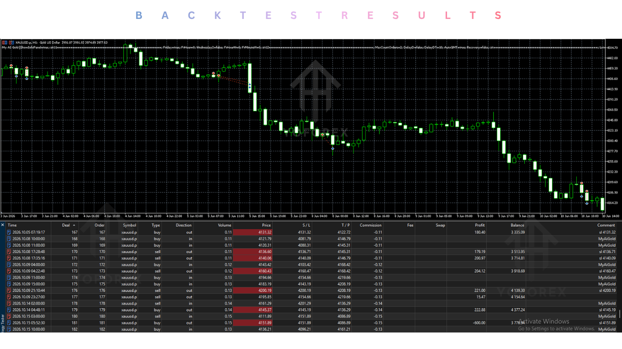
Task: Click the buy deal icon for deal 172
Action: (9, 265)
